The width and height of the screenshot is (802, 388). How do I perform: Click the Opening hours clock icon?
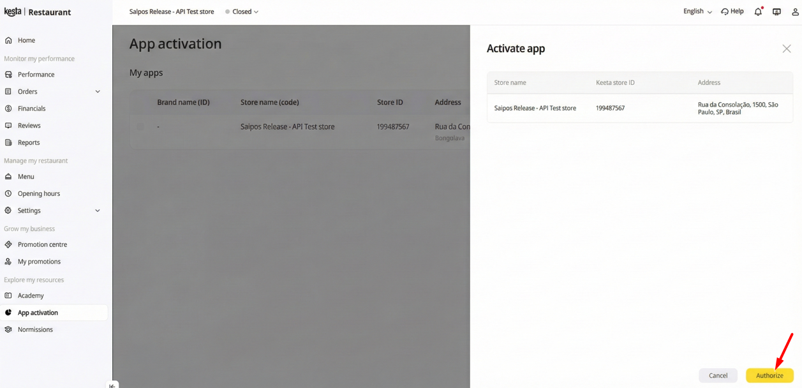(x=8, y=193)
